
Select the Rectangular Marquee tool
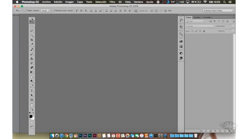(32, 26)
